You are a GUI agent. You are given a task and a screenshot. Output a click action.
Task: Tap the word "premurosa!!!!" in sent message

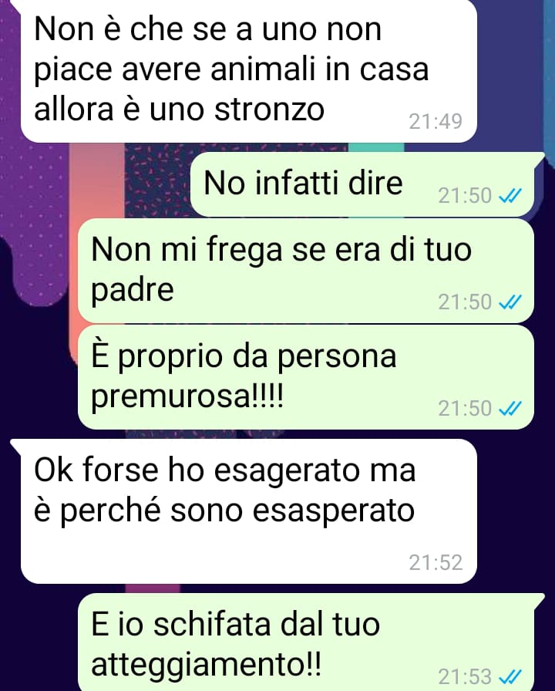point(187,396)
